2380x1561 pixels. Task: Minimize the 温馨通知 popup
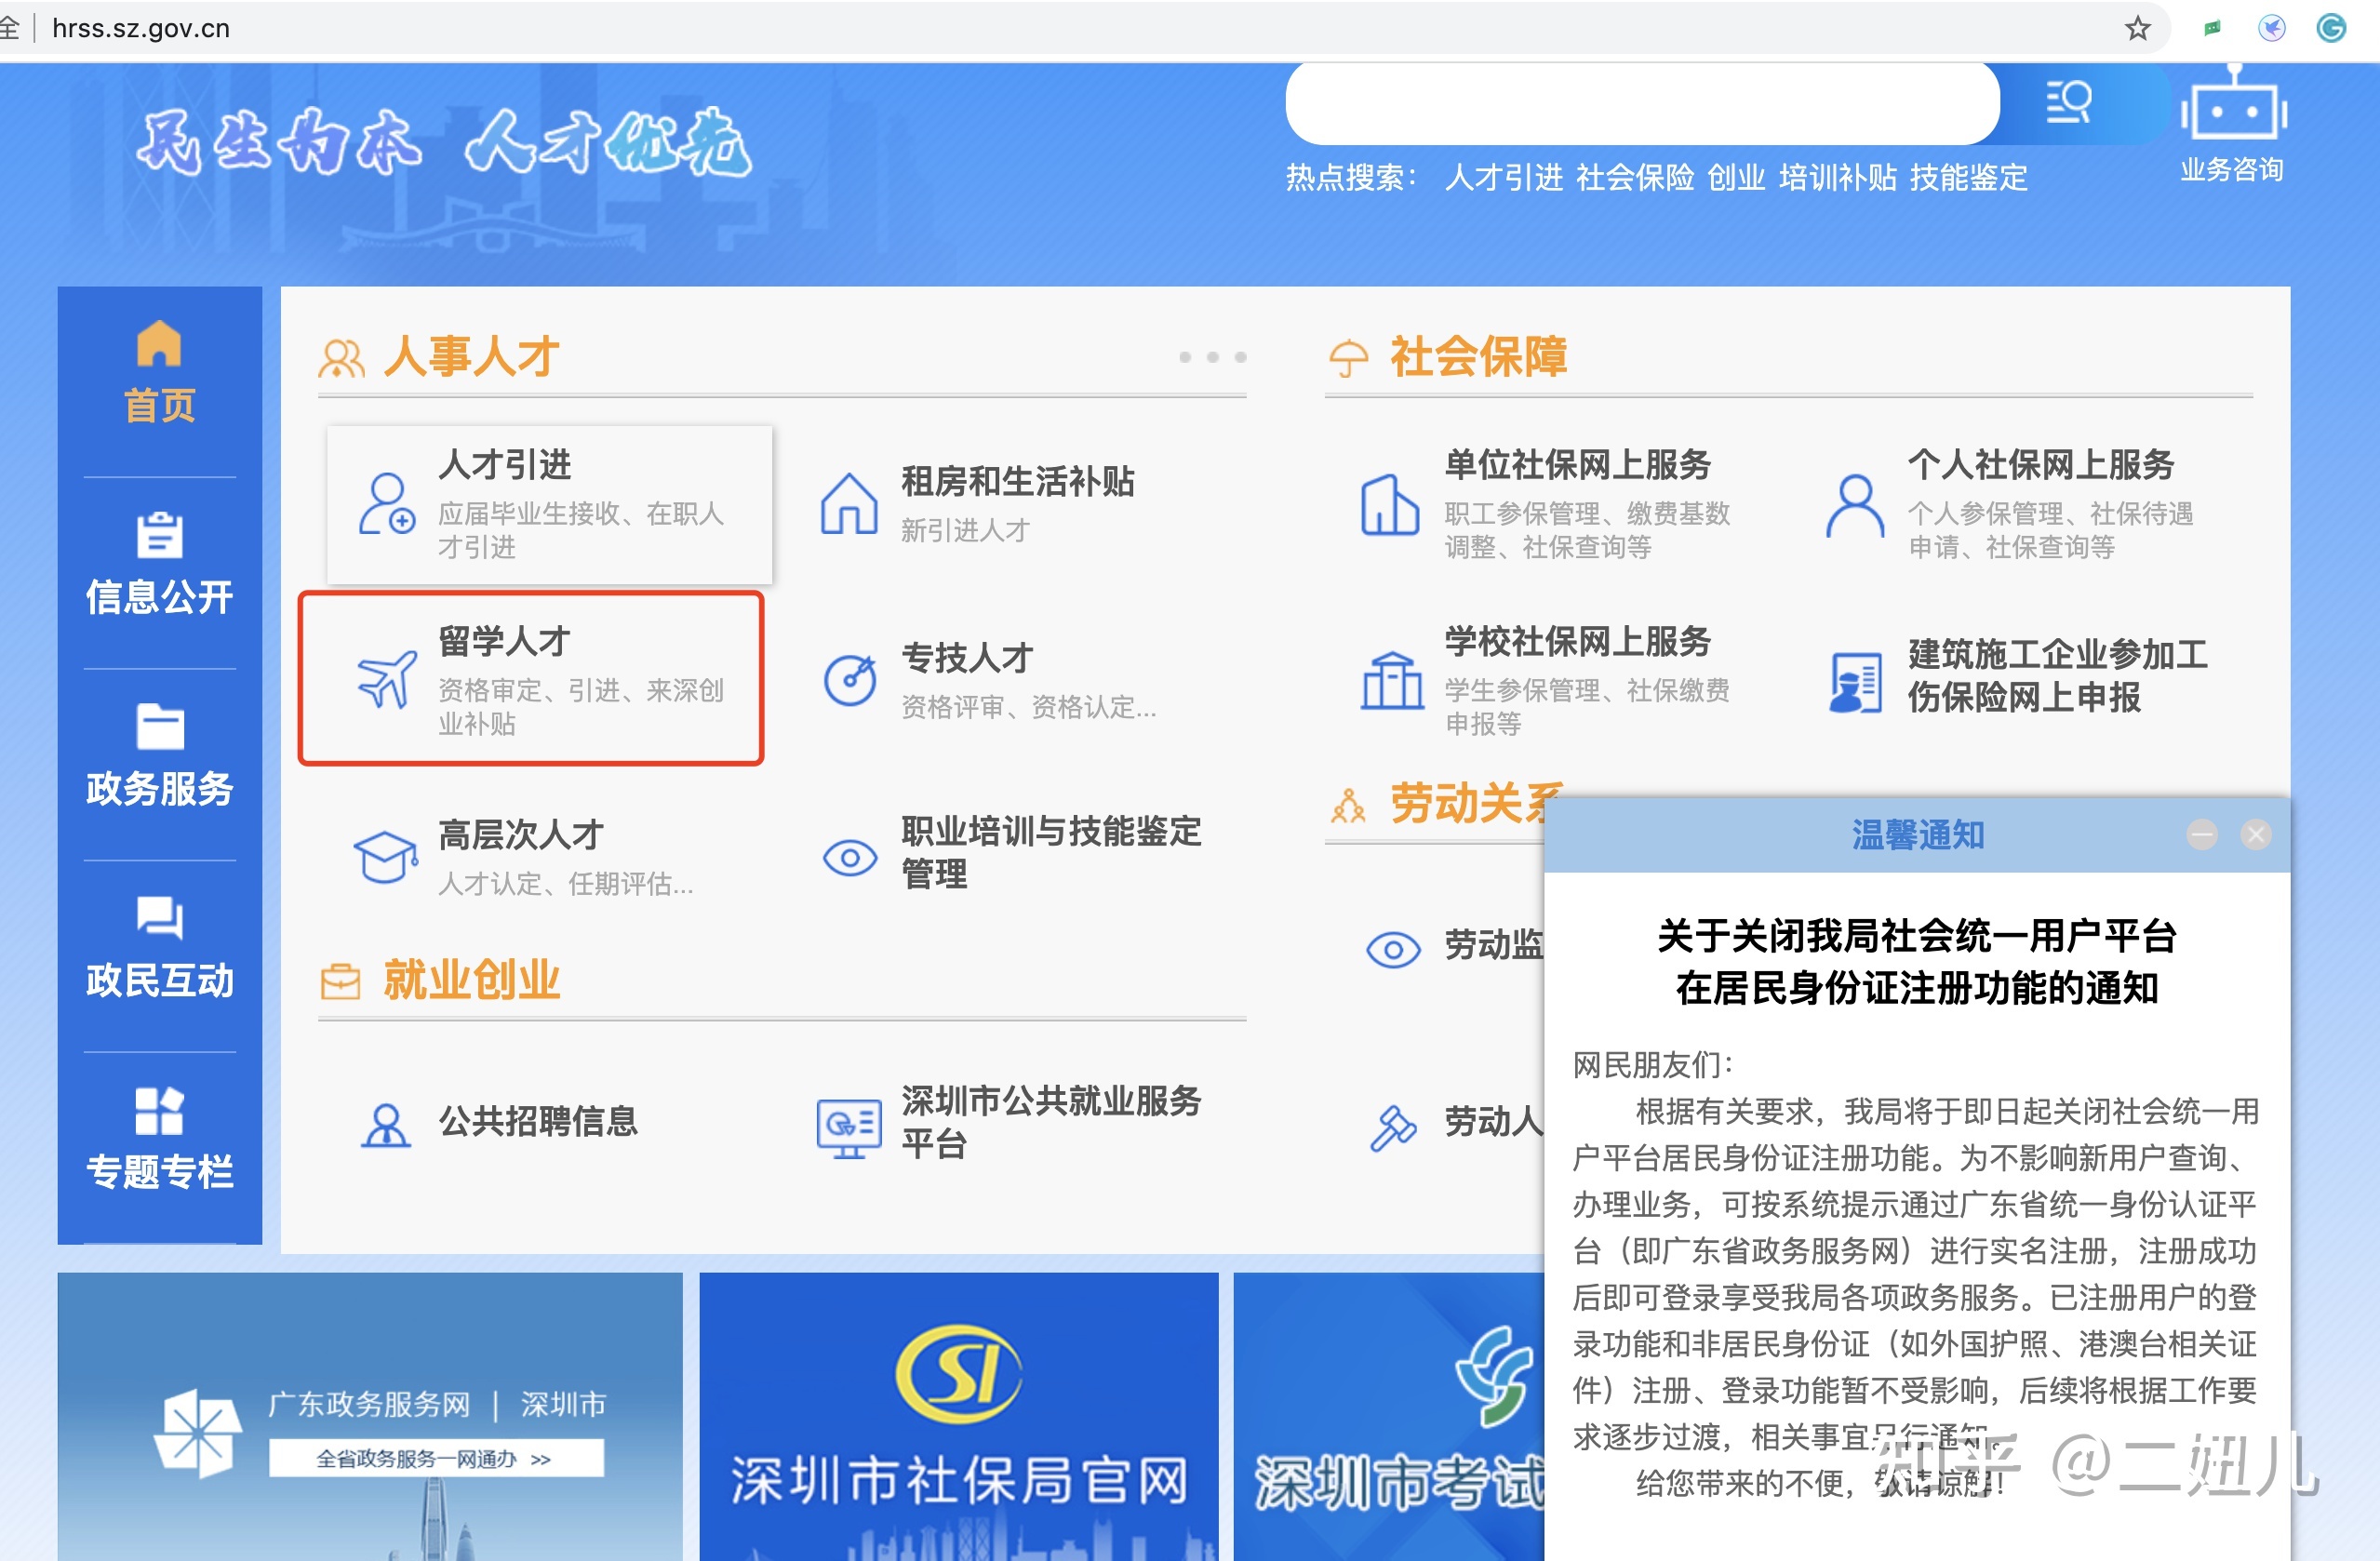[x=2201, y=834]
